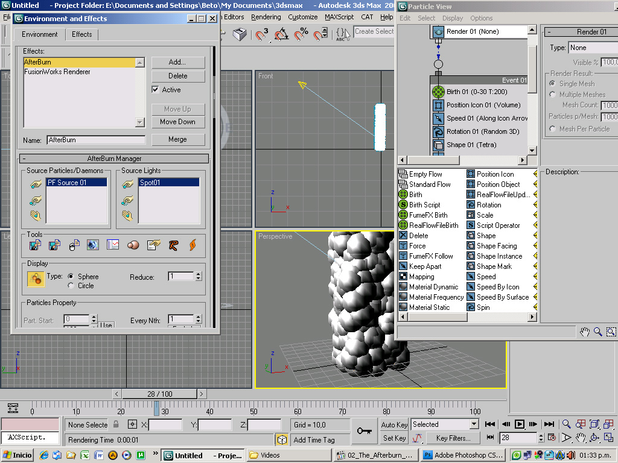
Task: Click the remove-light open hand icon under Source Lights
Action: [x=127, y=215]
